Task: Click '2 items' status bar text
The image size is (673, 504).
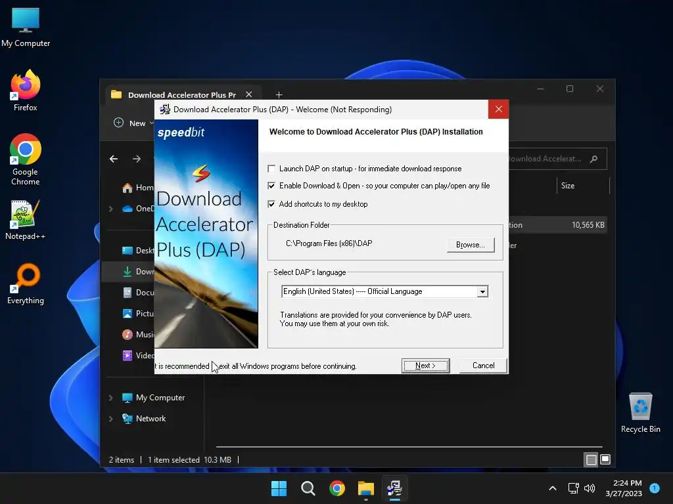Action: [x=122, y=460]
